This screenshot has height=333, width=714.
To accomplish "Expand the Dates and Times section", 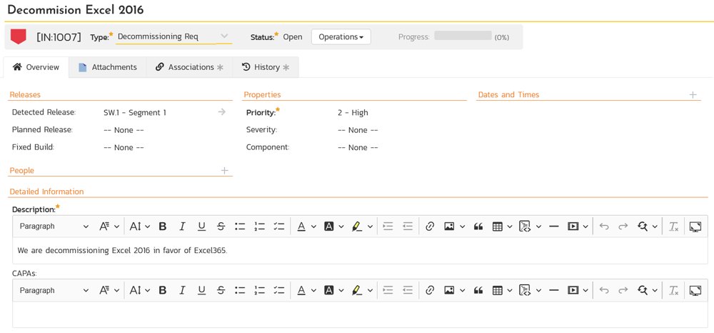I will [693, 95].
